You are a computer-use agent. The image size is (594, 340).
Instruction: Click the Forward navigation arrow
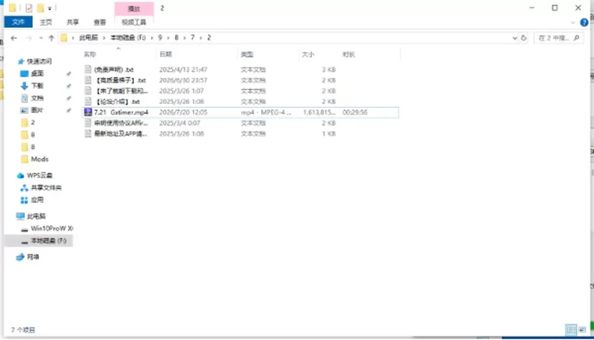coord(29,38)
